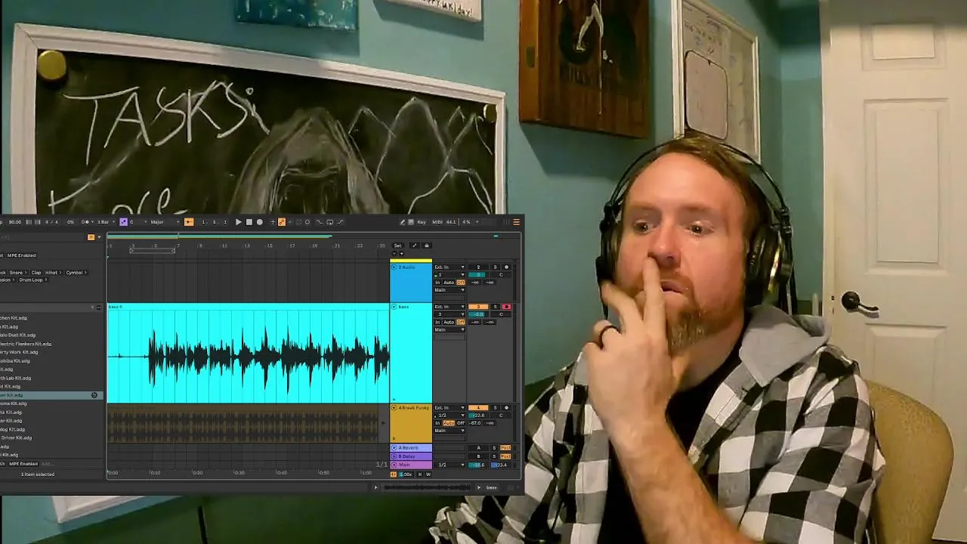
Task: Open the 1/2 output dropdown on Main track
Action: tap(450, 465)
